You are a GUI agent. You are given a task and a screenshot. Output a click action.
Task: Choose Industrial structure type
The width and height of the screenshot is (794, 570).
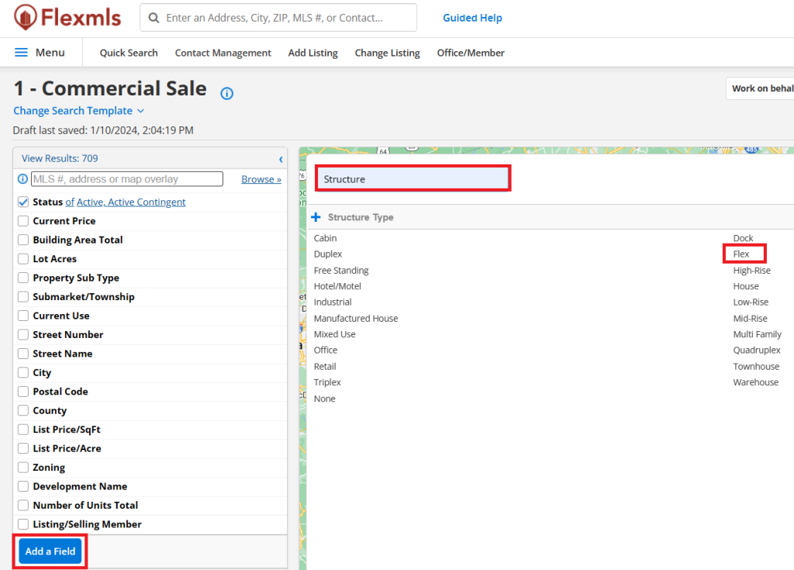pyautogui.click(x=332, y=302)
